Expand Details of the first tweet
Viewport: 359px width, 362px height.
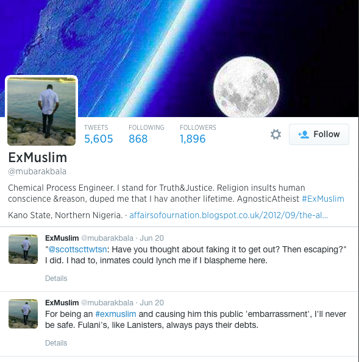point(56,278)
